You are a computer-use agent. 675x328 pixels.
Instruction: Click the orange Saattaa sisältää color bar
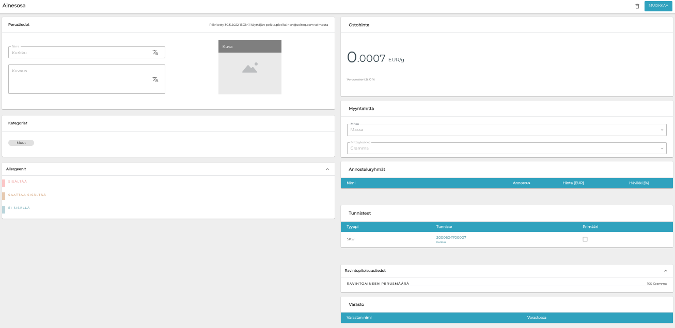tap(4, 195)
